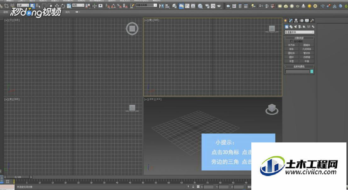
Task: Switch to the Modify panel tab
Action: (291, 21)
